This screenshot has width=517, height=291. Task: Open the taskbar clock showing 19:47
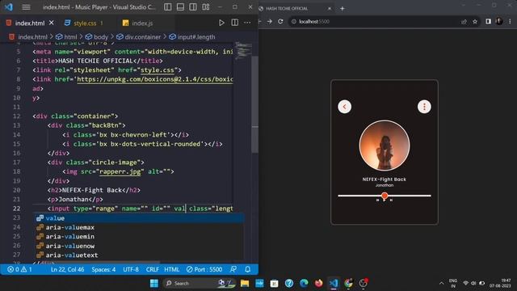coord(500,283)
